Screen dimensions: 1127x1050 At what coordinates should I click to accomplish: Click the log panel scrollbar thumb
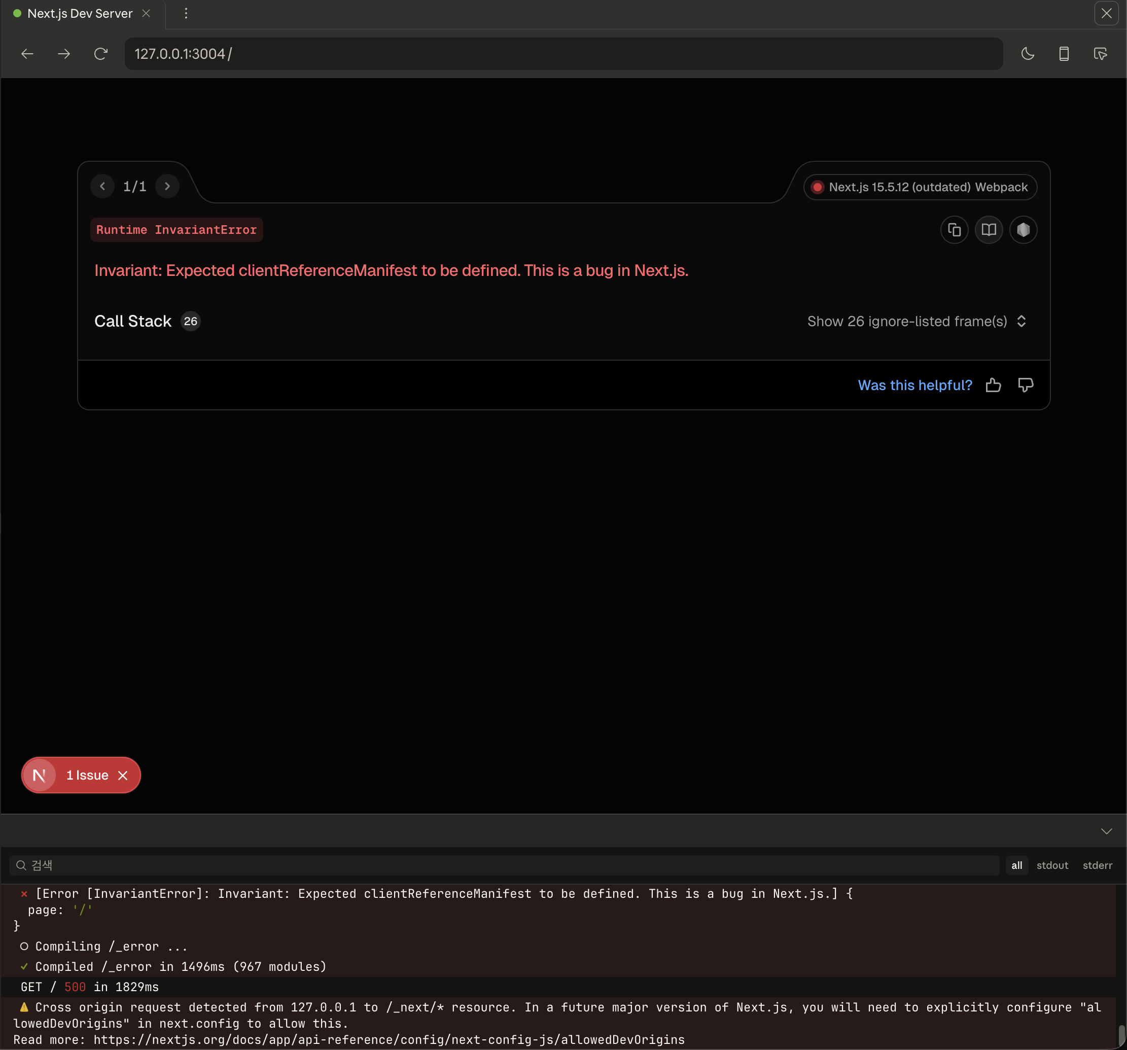point(1121,1035)
